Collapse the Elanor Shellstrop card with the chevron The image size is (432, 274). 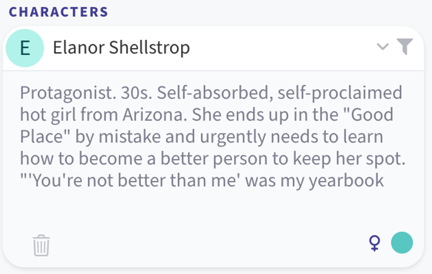(x=383, y=47)
